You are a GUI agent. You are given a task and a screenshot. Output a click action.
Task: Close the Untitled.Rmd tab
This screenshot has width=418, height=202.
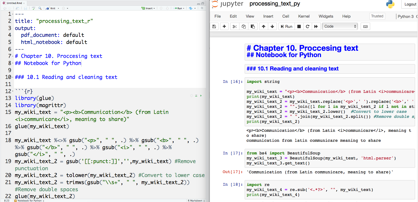tap(24, 3)
